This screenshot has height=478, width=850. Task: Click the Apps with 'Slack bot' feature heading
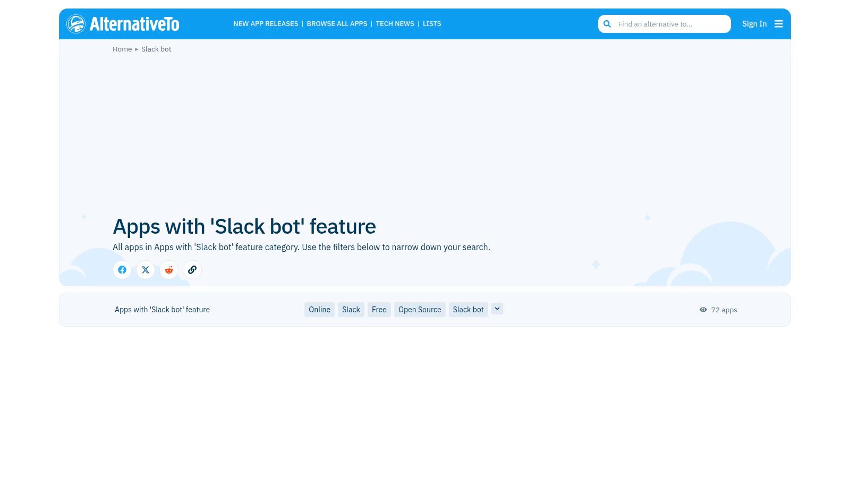(x=244, y=226)
